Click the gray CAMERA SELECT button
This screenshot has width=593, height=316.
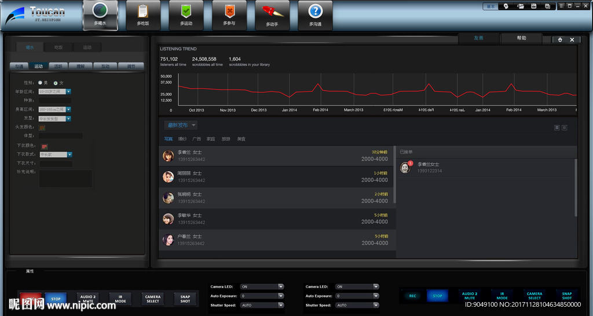pyautogui.click(x=153, y=299)
